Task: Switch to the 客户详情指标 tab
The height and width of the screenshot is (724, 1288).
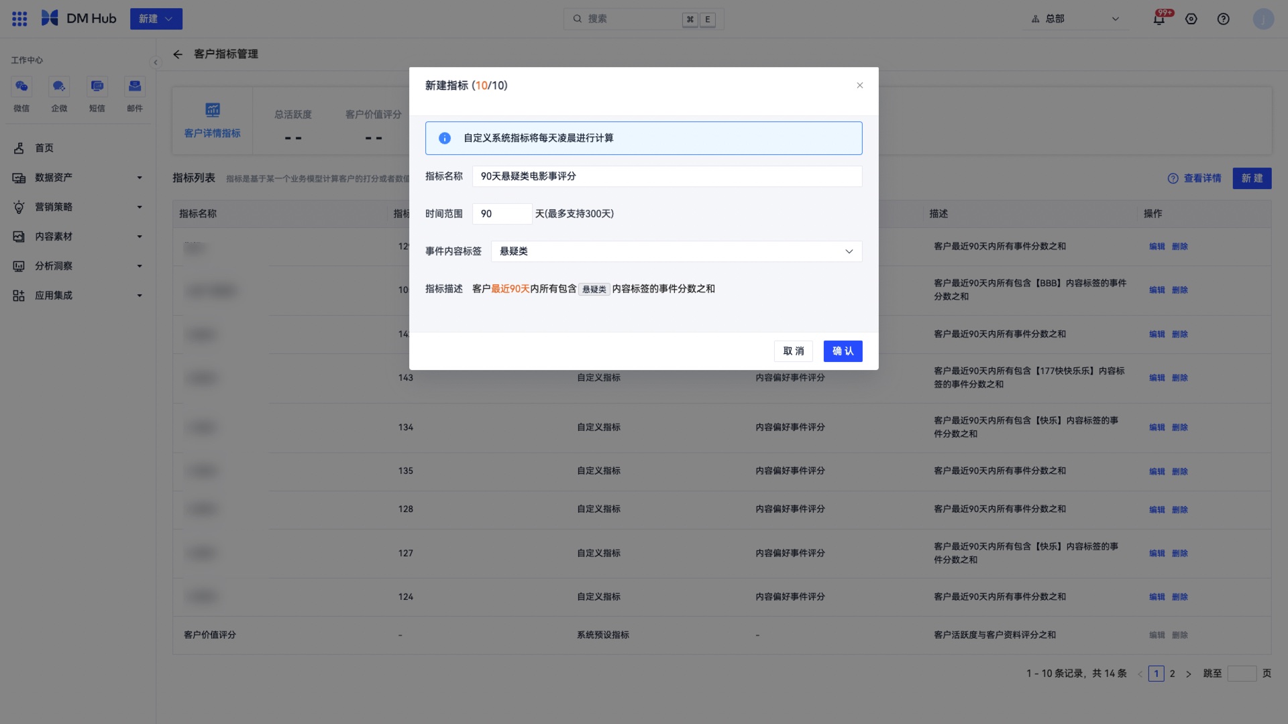Action: point(213,121)
